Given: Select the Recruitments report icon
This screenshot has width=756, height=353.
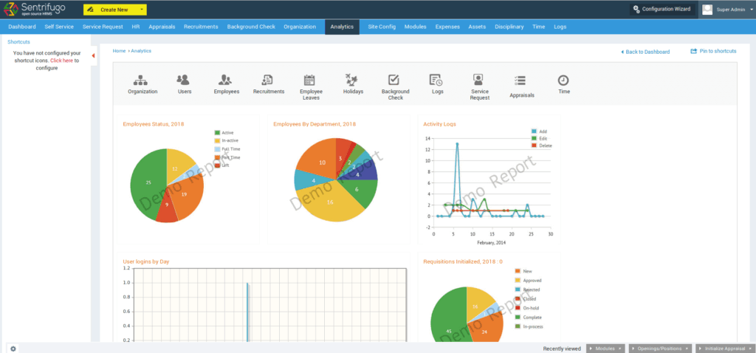Looking at the screenshot, I should 268,80.
